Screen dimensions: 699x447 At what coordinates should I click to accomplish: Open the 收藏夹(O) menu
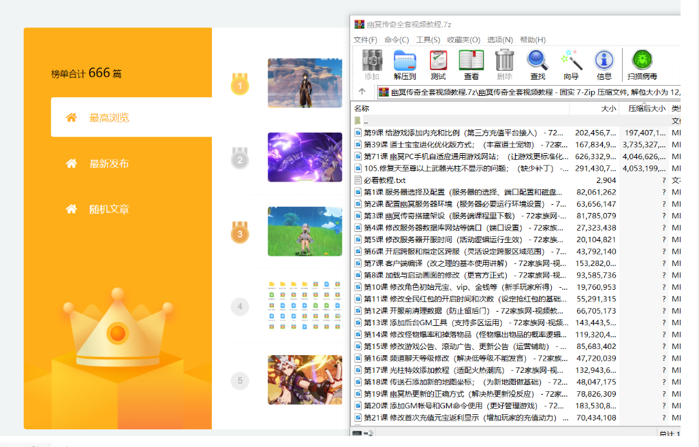click(x=463, y=39)
